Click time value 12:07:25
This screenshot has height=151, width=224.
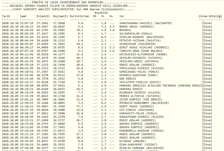click(27, 23)
